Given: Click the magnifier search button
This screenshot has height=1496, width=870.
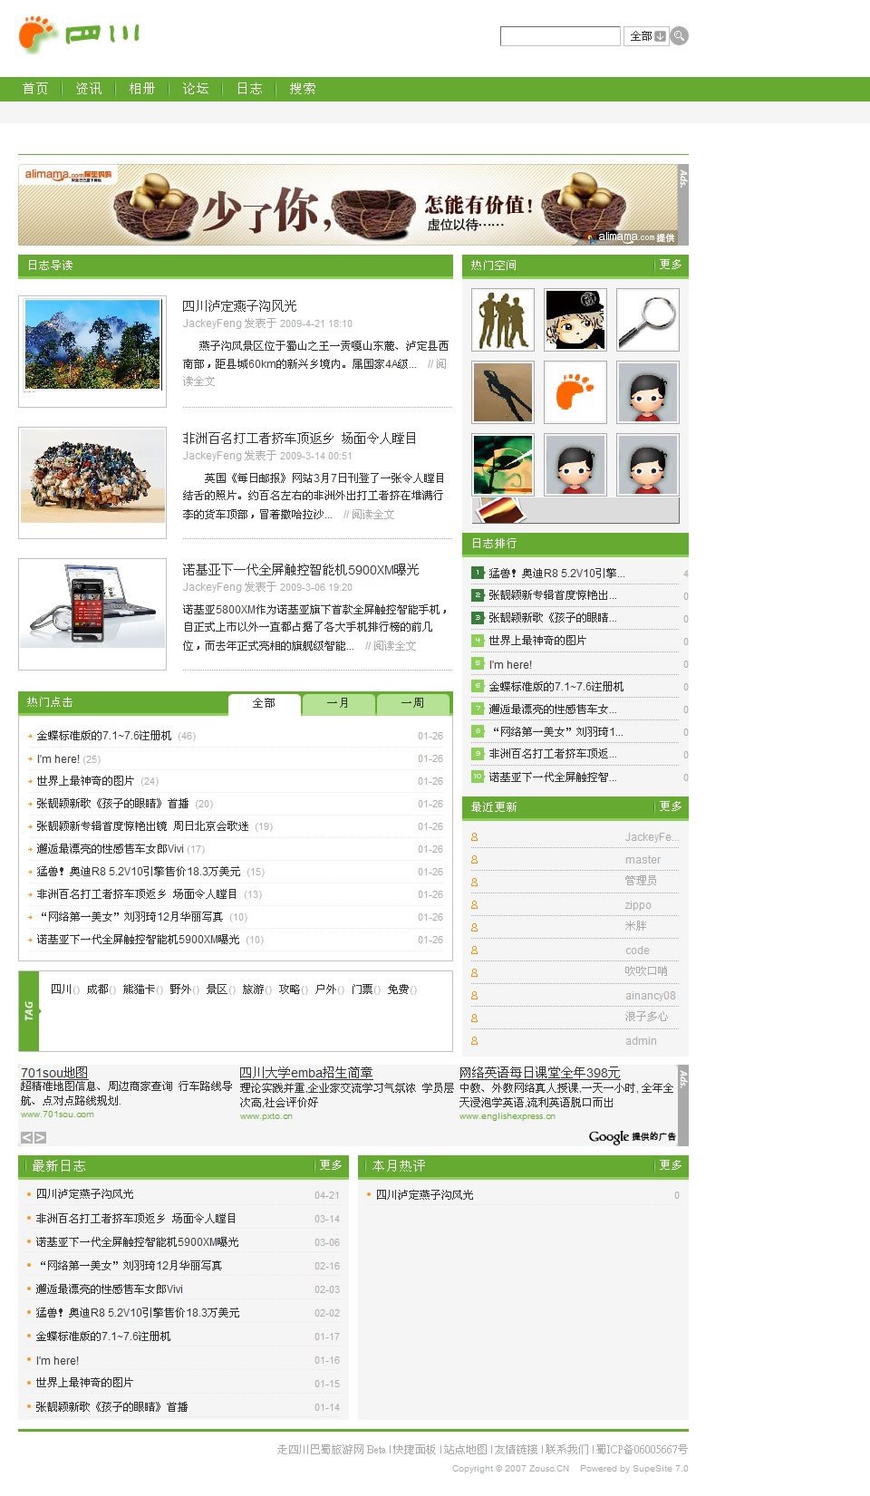Looking at the screenshot, I should (x=680, y=36).
